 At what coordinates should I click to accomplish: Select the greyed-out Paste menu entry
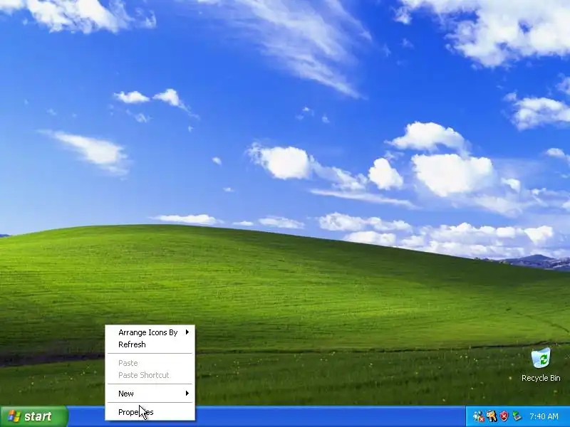150,363
